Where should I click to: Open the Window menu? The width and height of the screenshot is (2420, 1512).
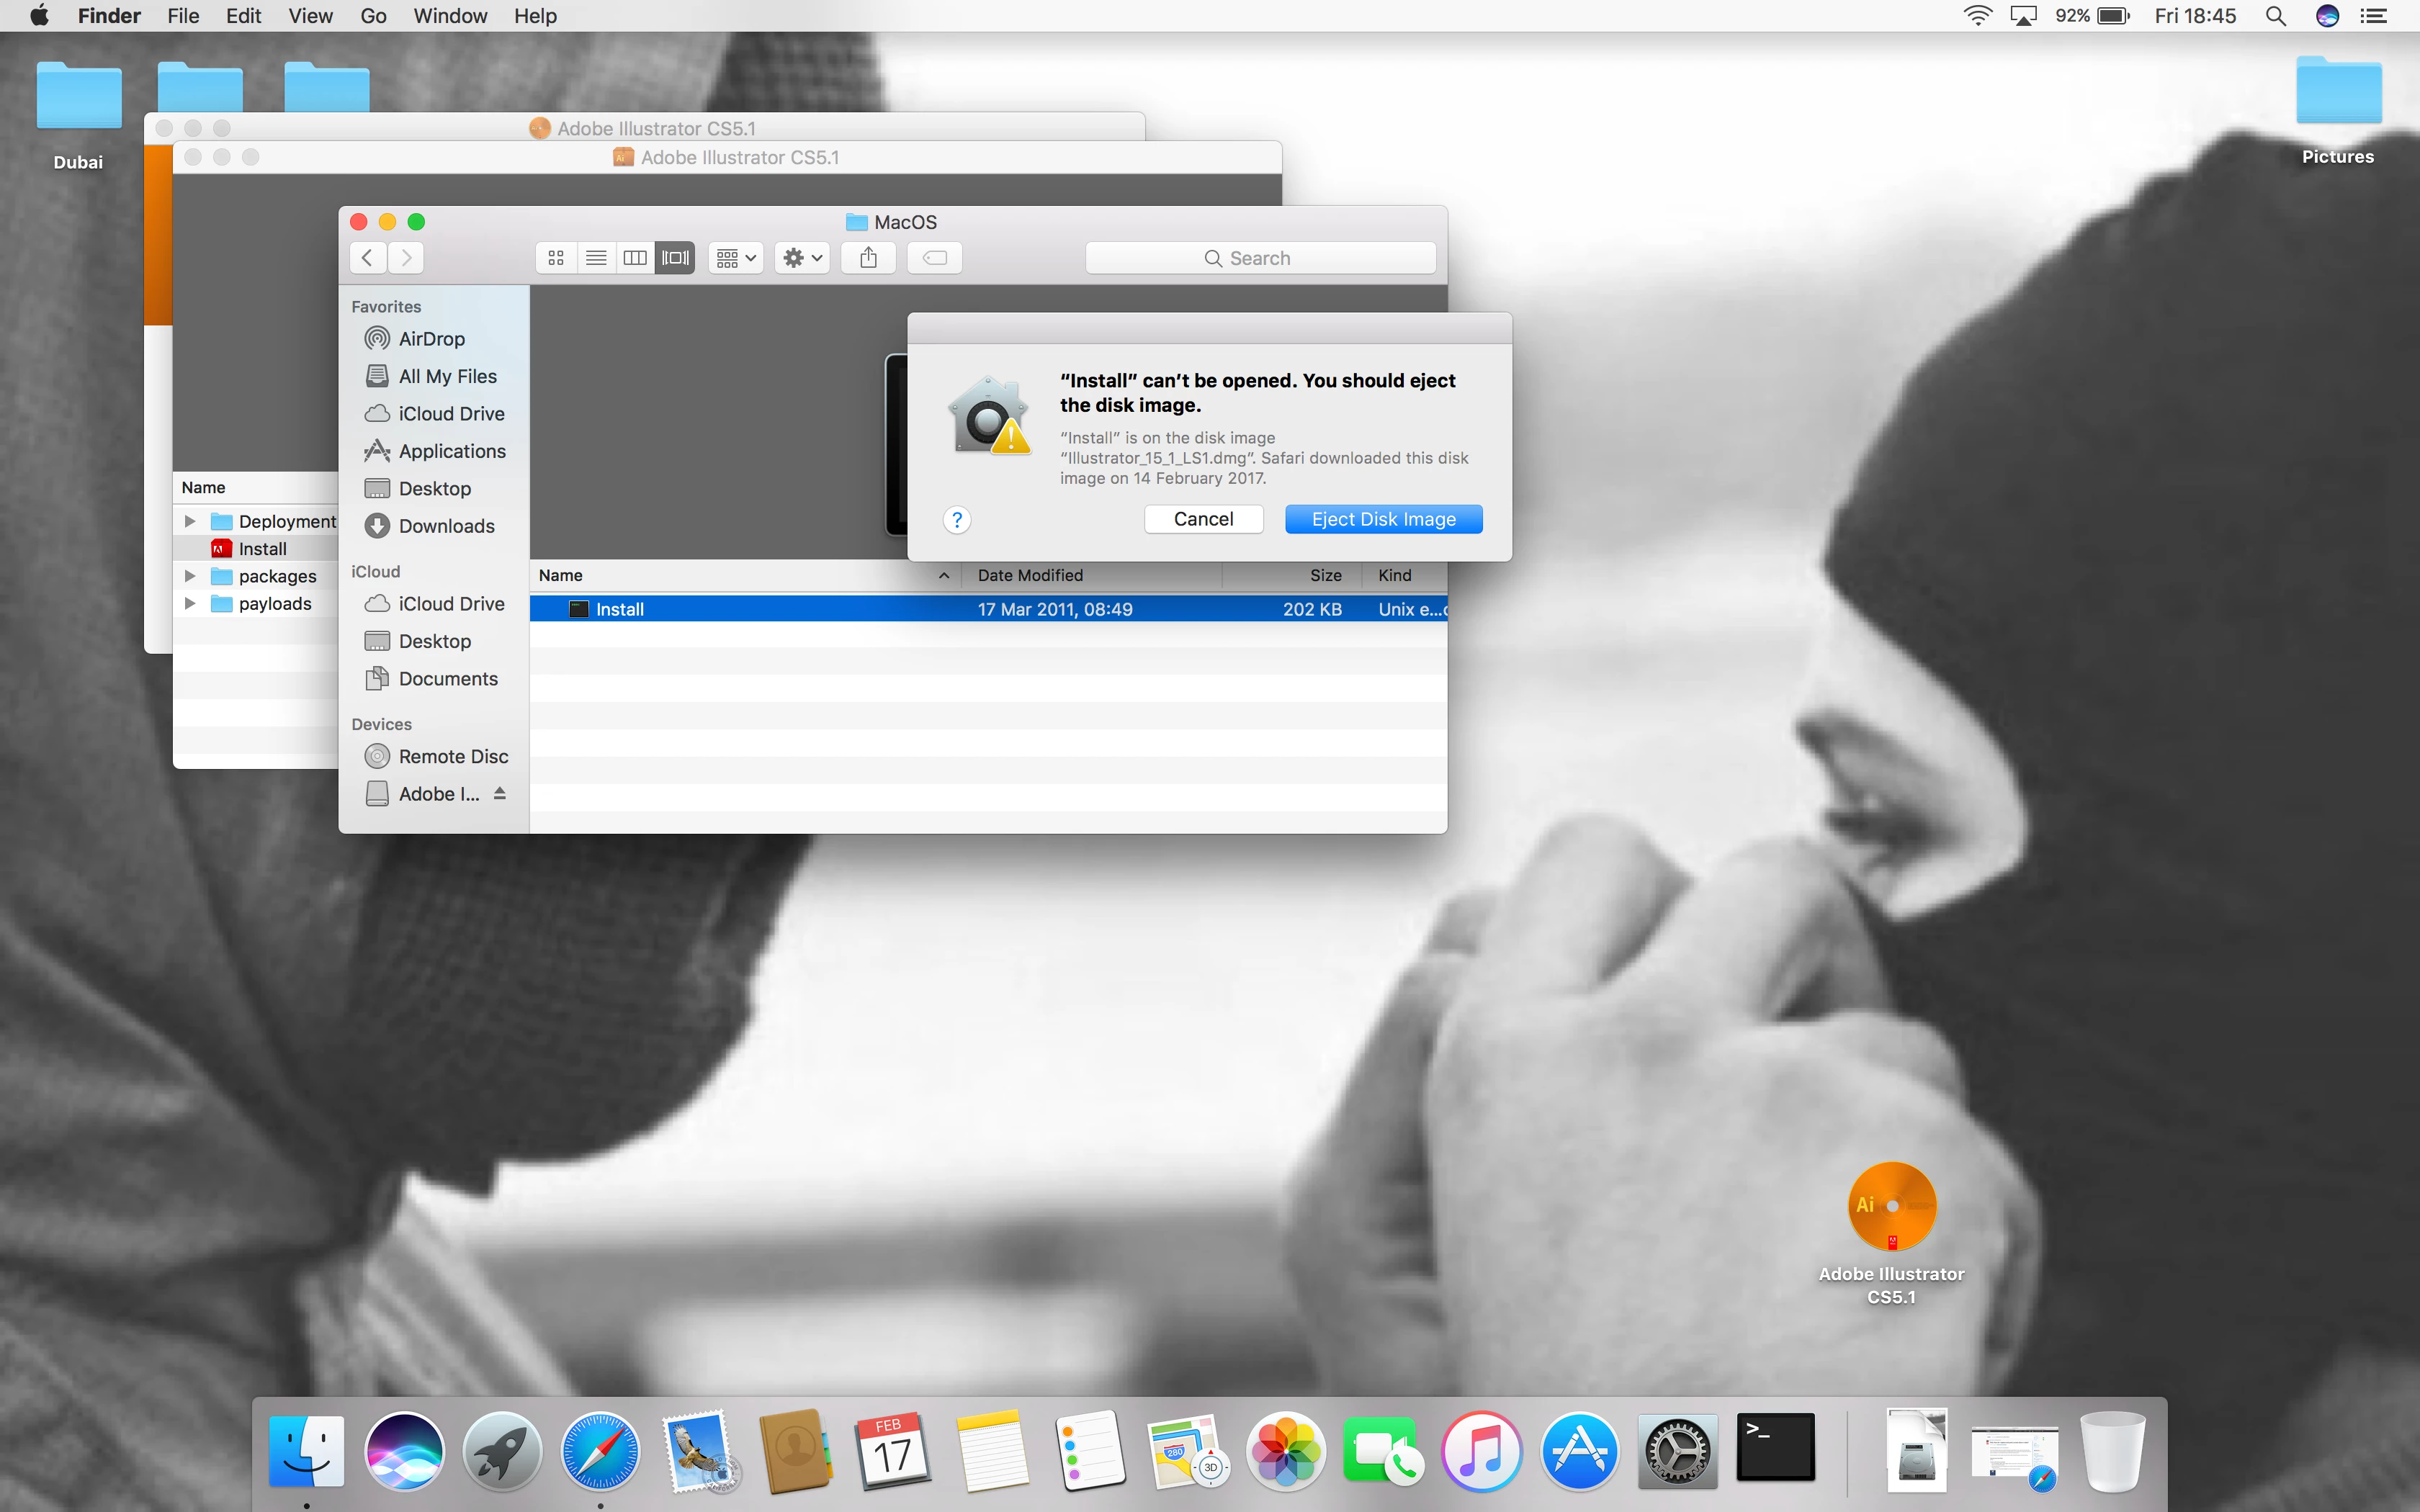pyautogui.click(x=450, y=16)
